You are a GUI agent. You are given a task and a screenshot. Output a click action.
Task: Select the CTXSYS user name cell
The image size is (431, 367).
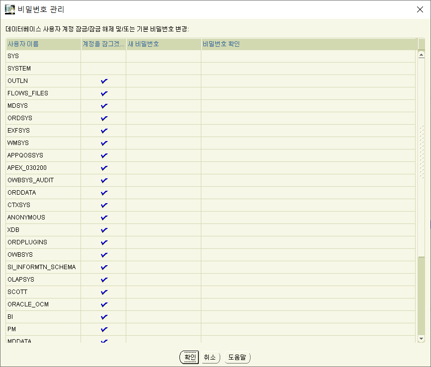pyautogui.click(x=43, y=205)
